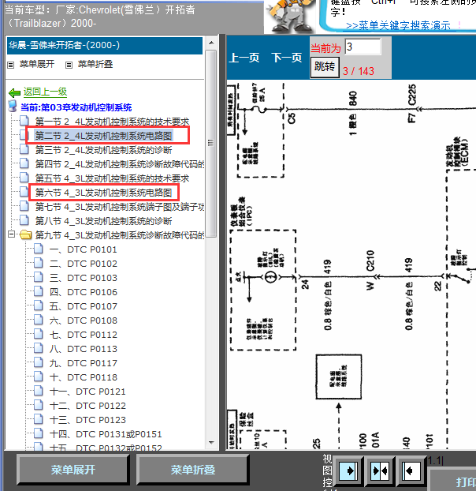
Task: Select the DTC P0103 entry
Action: pyautogui.click(x=83, y=278)
